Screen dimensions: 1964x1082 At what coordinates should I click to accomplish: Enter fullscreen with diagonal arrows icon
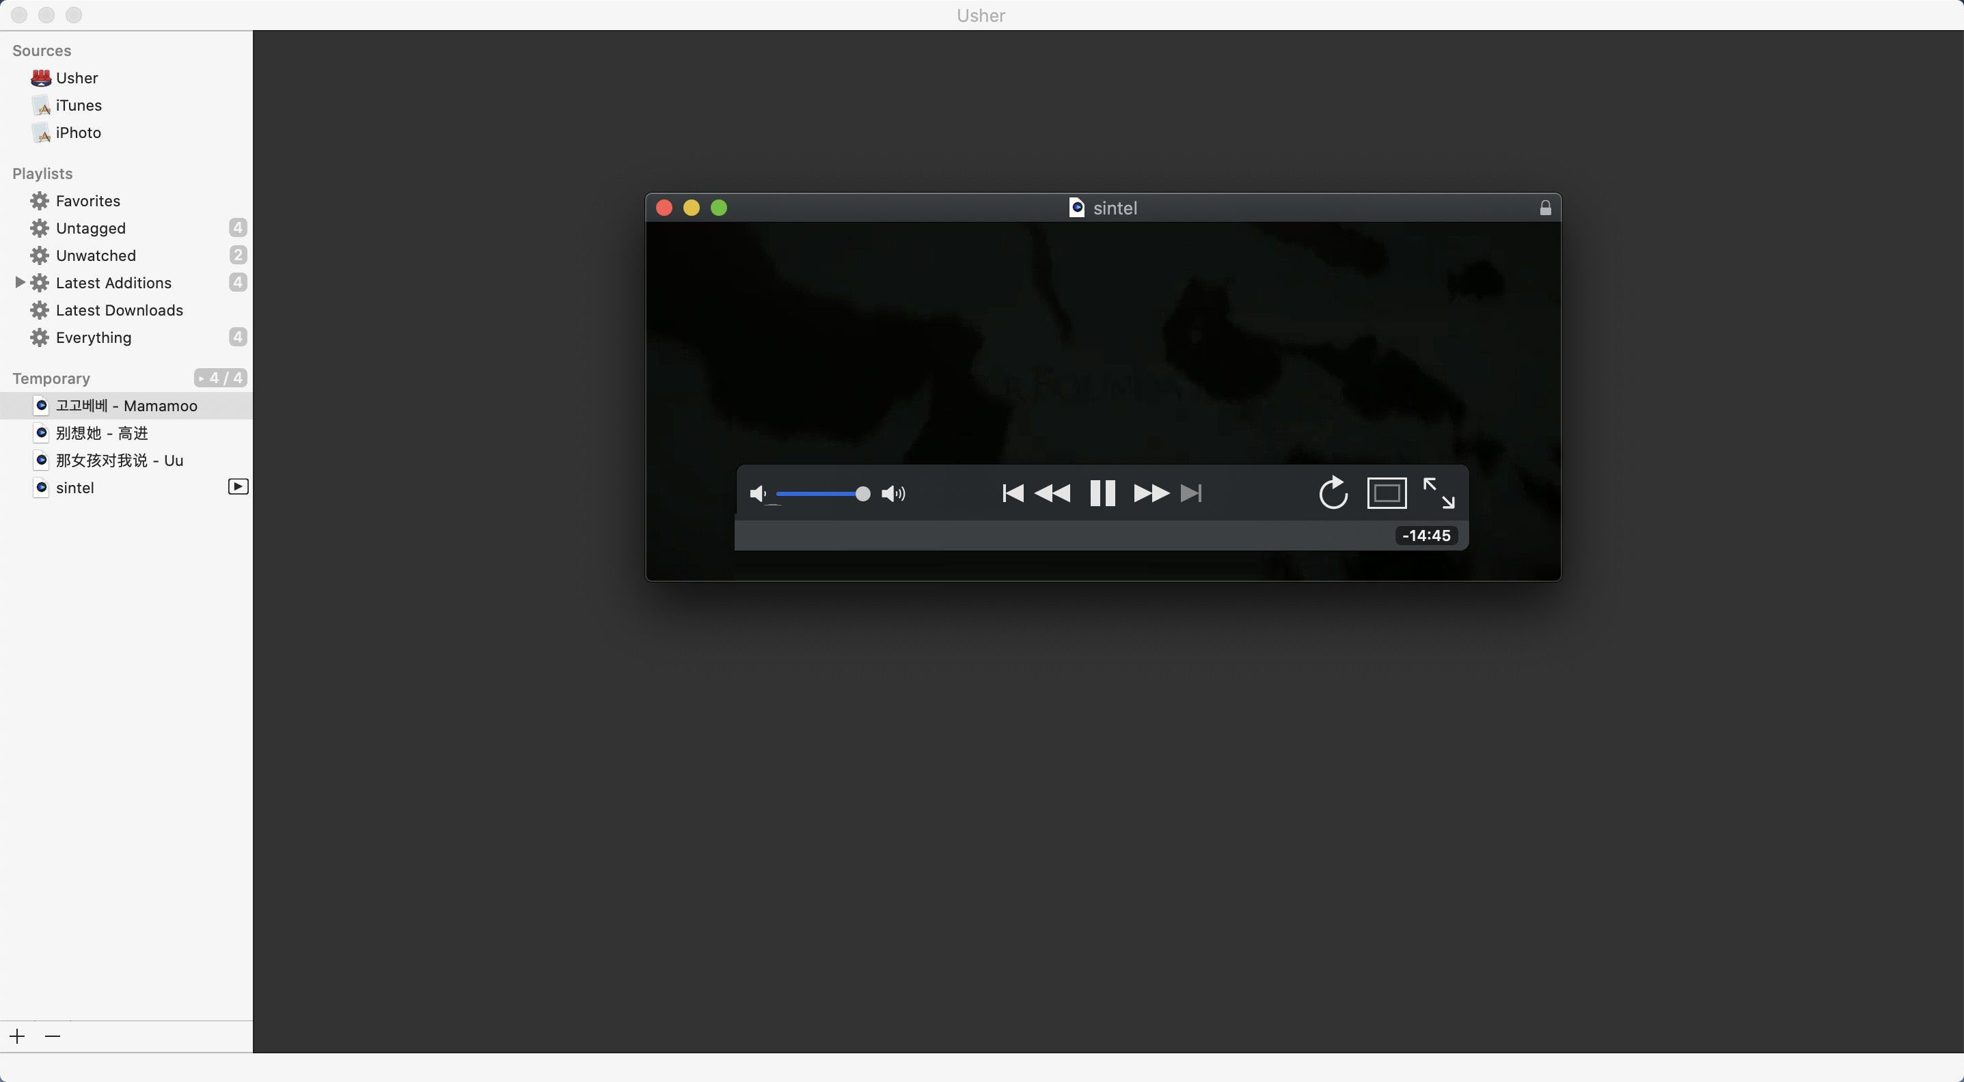click(x=1438, y=493)
